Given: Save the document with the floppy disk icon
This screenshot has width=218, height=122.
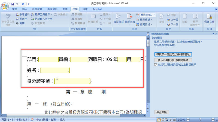Looking at the screenshot, I should coord(12,4).
